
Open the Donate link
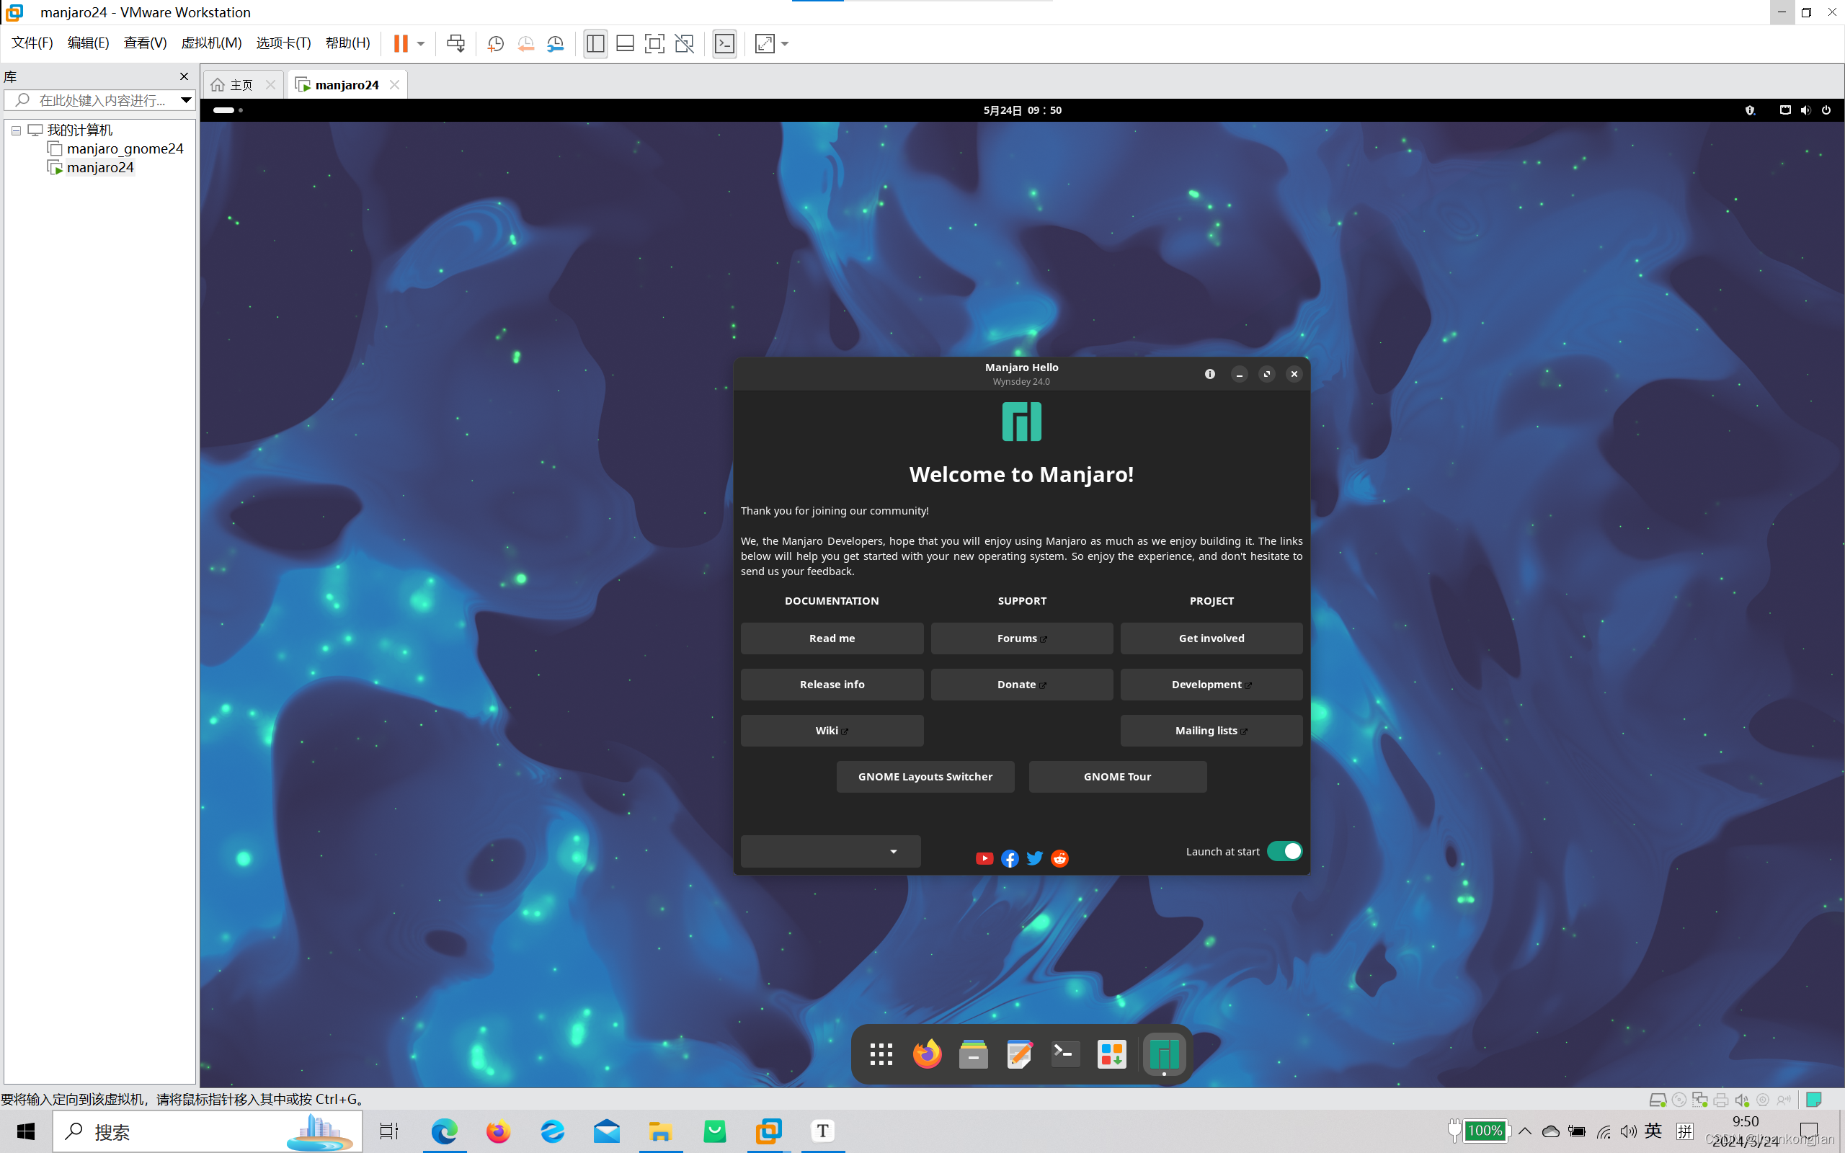1022,684
